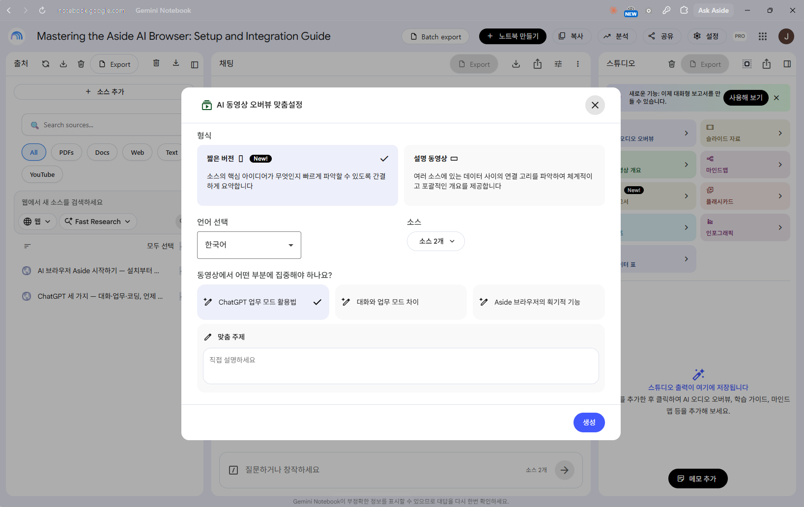Open the 분석 analytics button

[616, 36]
